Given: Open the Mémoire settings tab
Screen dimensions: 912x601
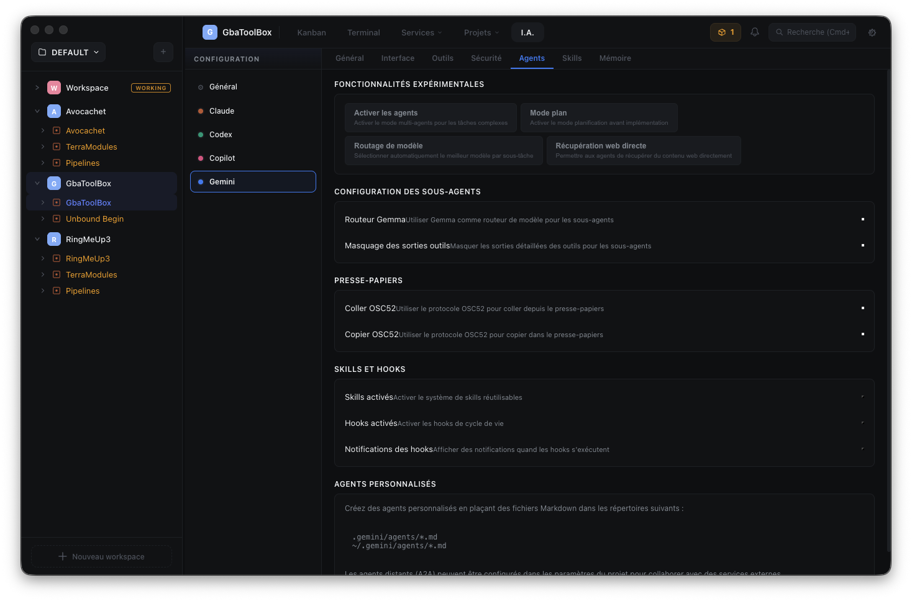Looking at the screenshot, I should 615,58.
